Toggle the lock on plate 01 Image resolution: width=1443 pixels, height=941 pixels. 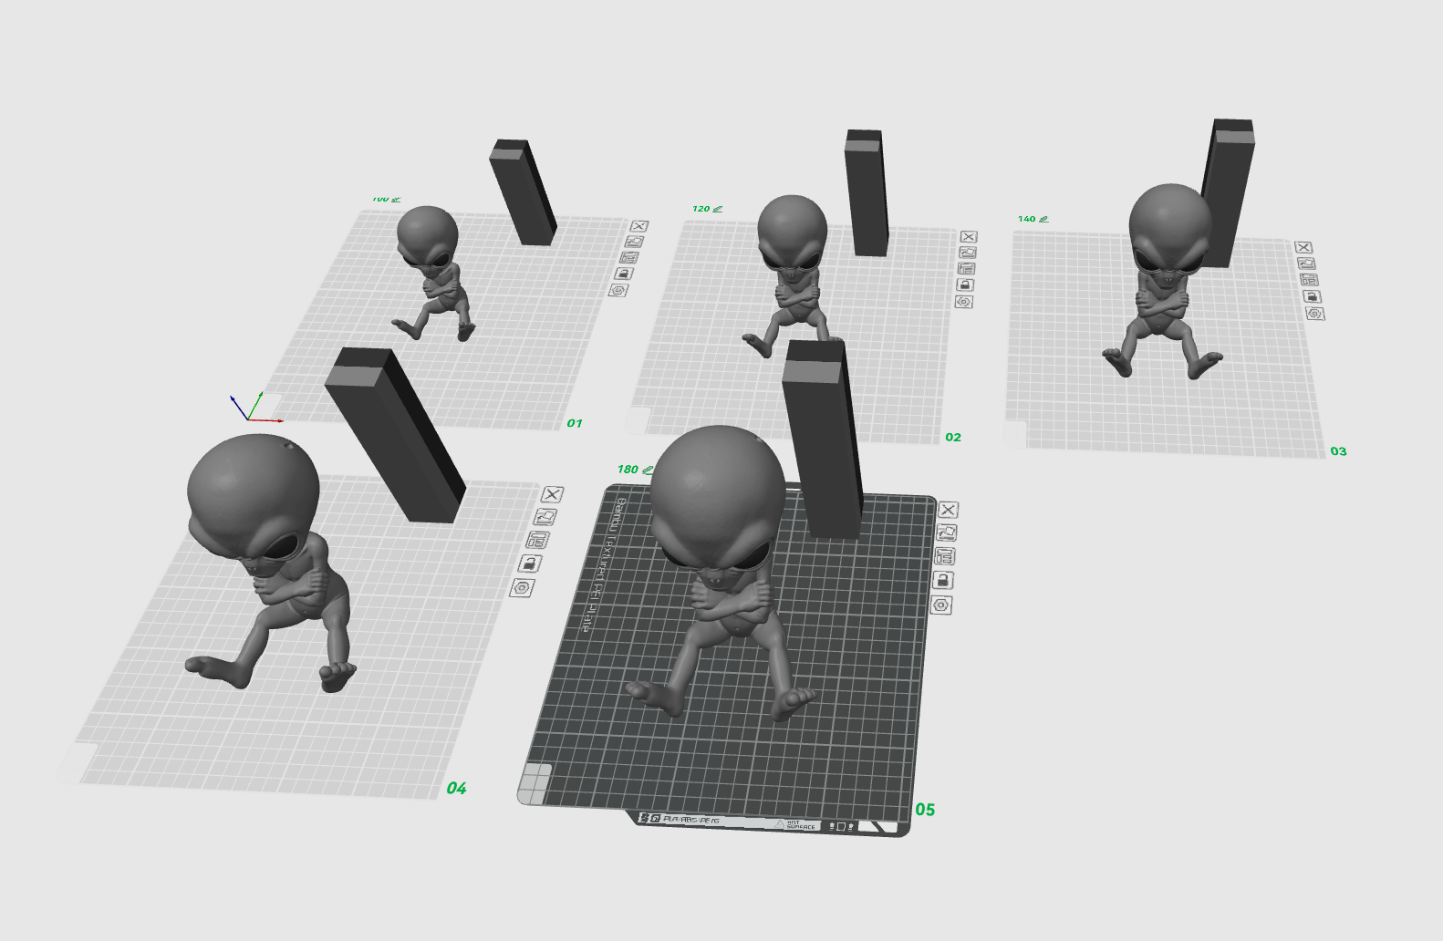click(624, 274)
